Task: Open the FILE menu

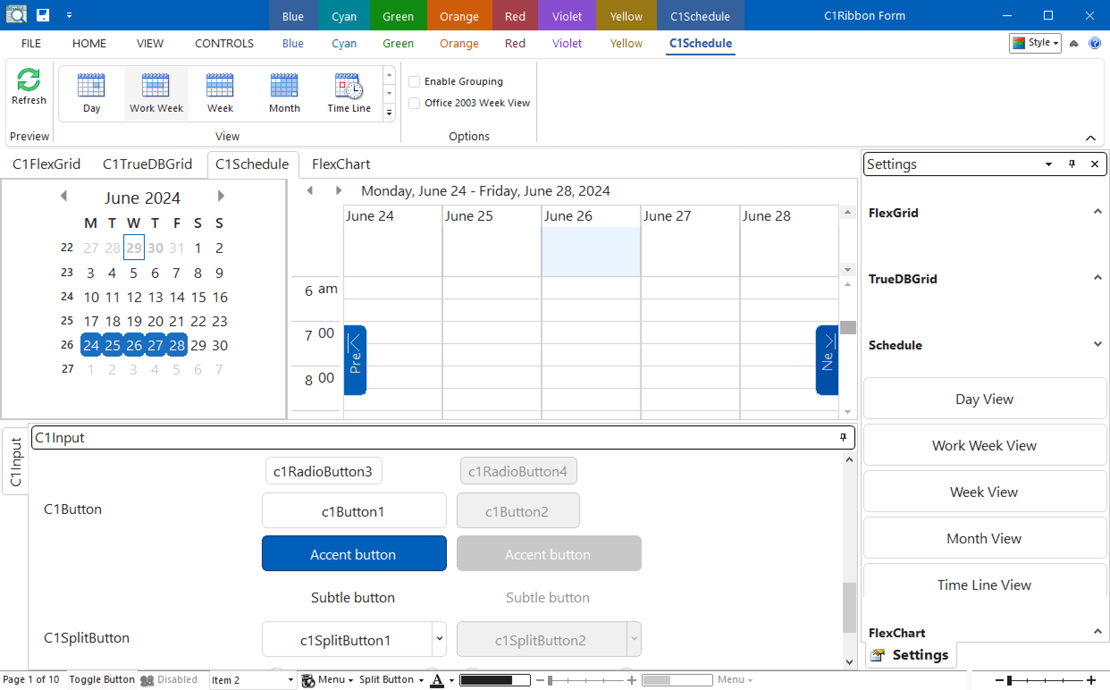Action: (x=31, y=43)
